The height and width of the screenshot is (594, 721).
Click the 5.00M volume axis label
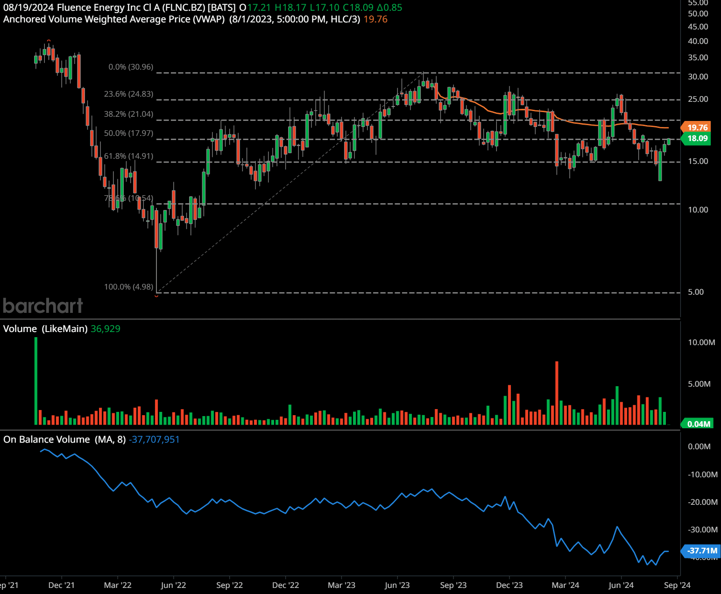[699, 384]
